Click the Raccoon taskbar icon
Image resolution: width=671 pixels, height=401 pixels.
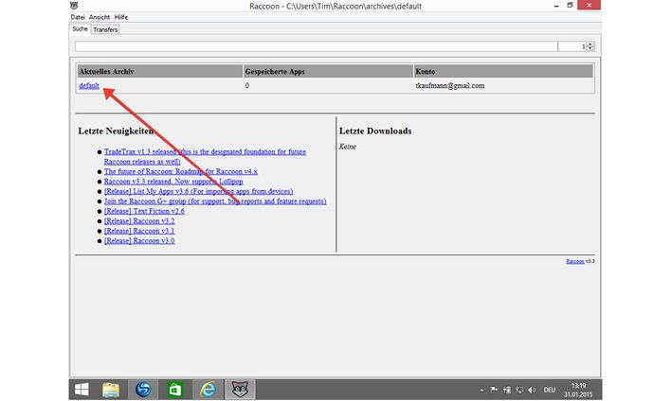pos(240,390)
